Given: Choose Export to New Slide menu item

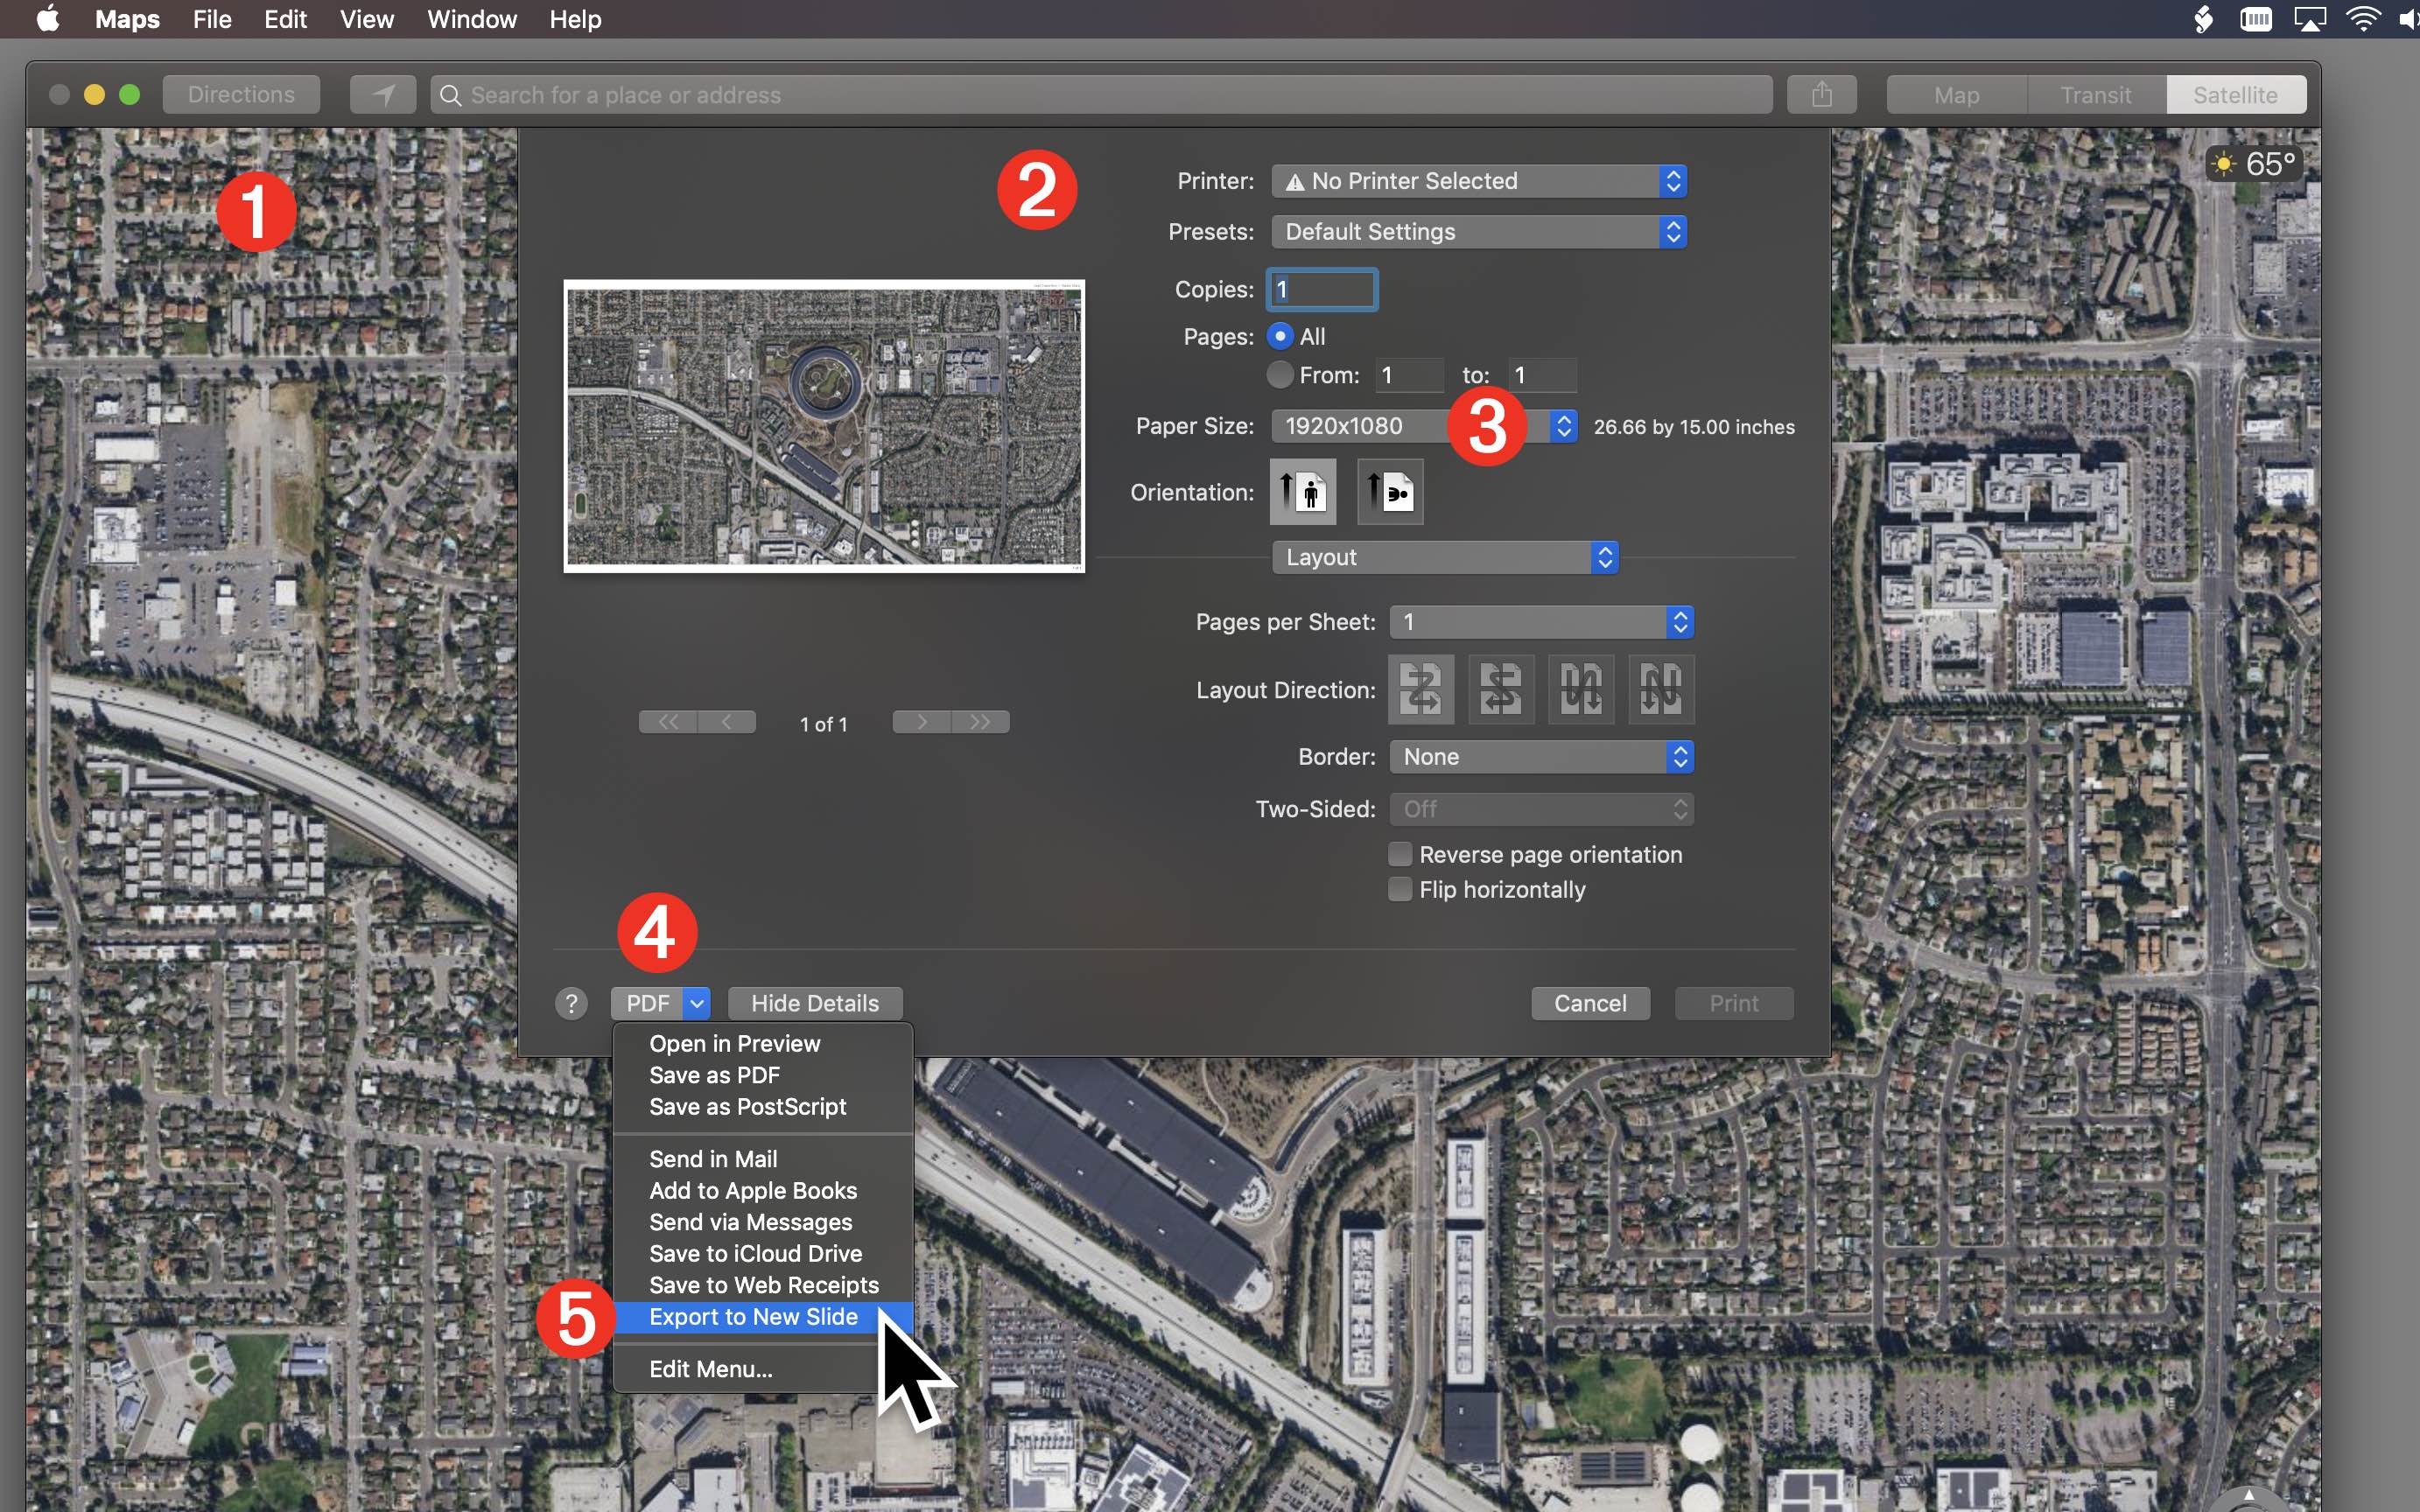Looking at the screenshot, I should pyautogui.click(x=753, y=1317).
